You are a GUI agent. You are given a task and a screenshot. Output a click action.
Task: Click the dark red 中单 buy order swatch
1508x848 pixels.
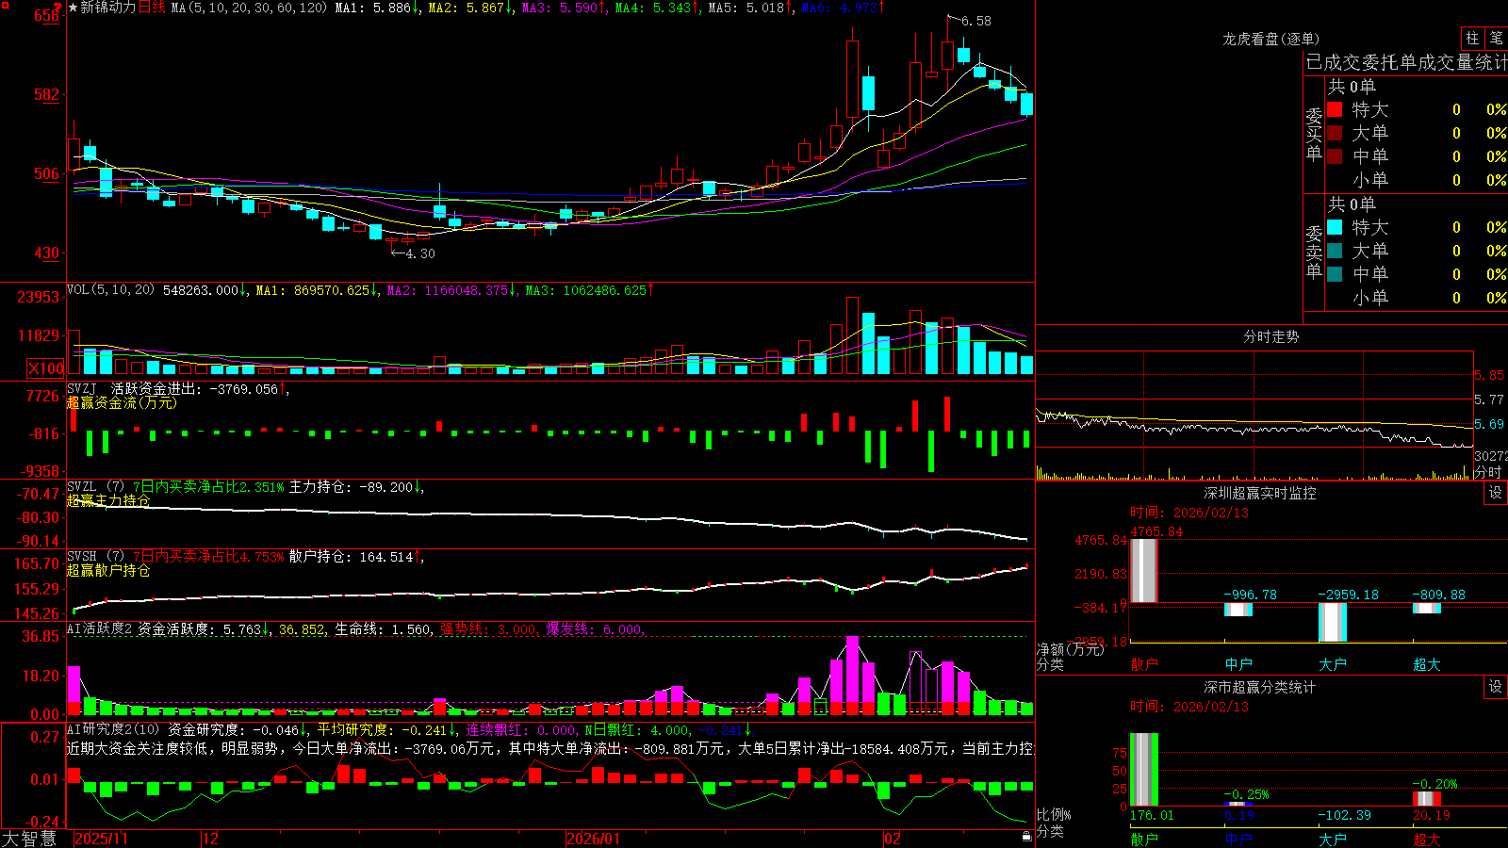coord(1335,156)
